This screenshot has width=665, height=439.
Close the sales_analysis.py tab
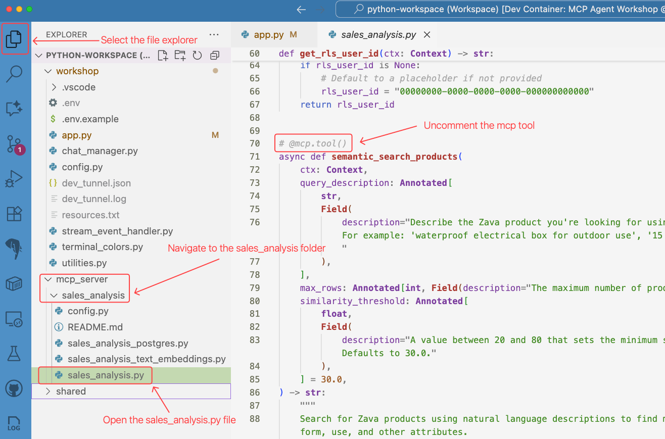click(x=427, y=35)
